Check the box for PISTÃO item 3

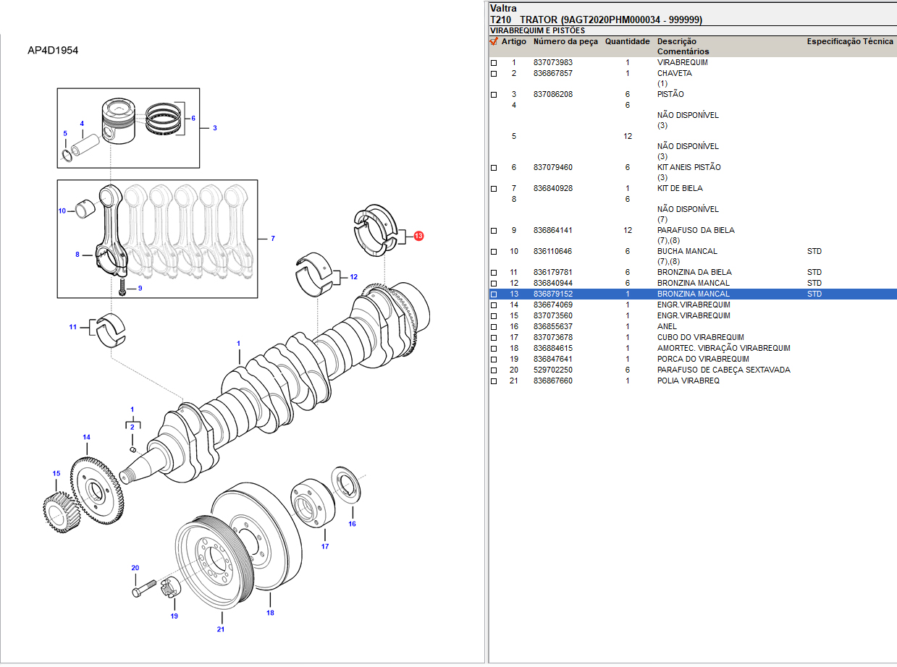494,95
